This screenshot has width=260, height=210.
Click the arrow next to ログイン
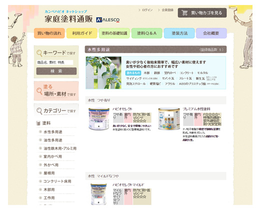click(139, 10)
